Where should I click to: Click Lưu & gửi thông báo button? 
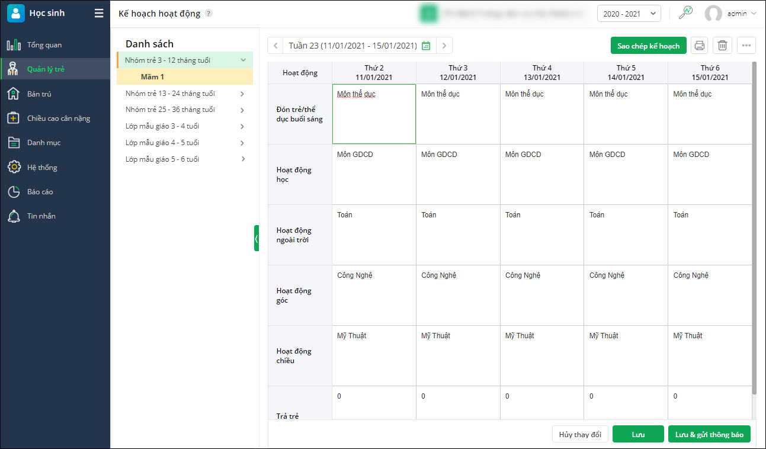click(x=709, y=434)
